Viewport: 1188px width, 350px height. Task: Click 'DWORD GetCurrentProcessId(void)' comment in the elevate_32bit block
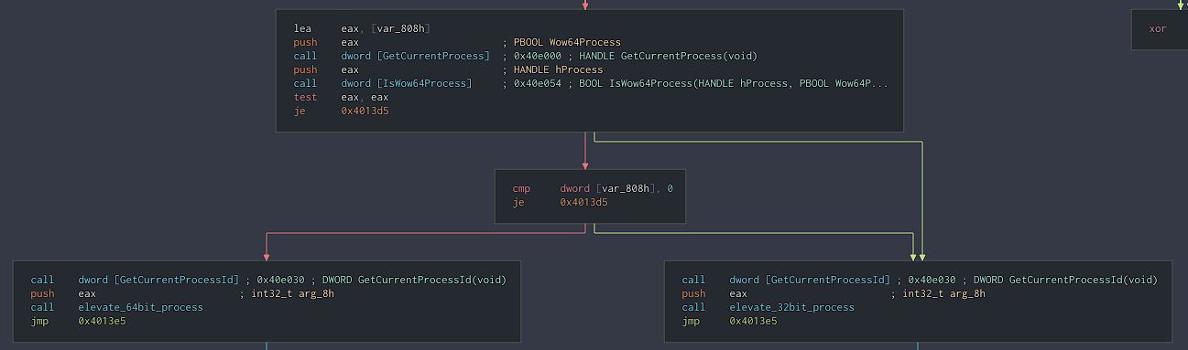pos(1065,280)
